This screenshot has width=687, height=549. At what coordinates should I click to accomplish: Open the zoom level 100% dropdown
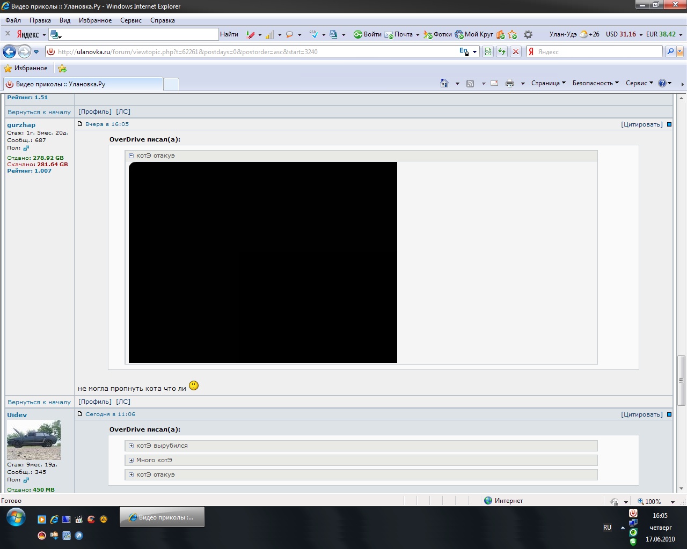[x=673, y=502]
